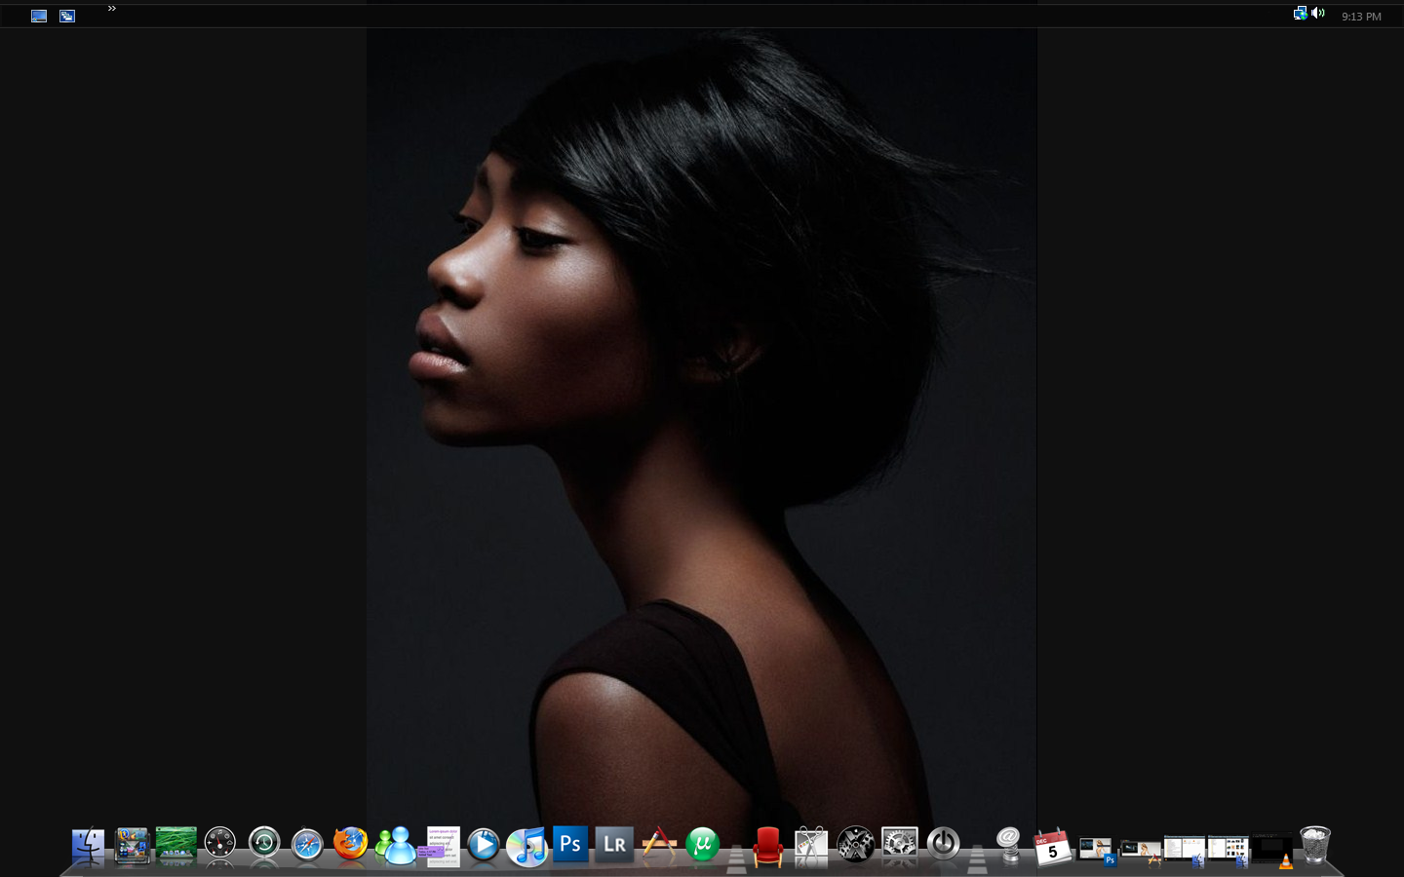Image resolution: width=1404 pixels, height=877 pixels.
Task: Launch the Dashboard gauge icon
Action: tap(220, 843)
